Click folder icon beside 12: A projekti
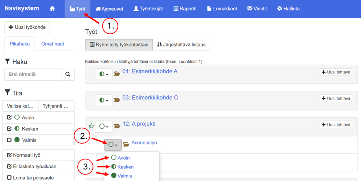The height and width of the screenshot is (181, 361). (117, 126)
